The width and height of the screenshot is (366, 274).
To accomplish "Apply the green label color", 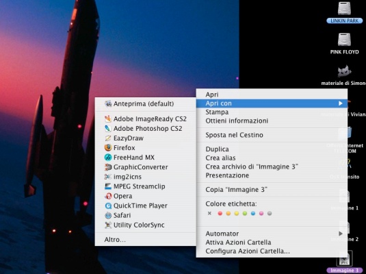I will pyautogui.click(x=245, y=213).
